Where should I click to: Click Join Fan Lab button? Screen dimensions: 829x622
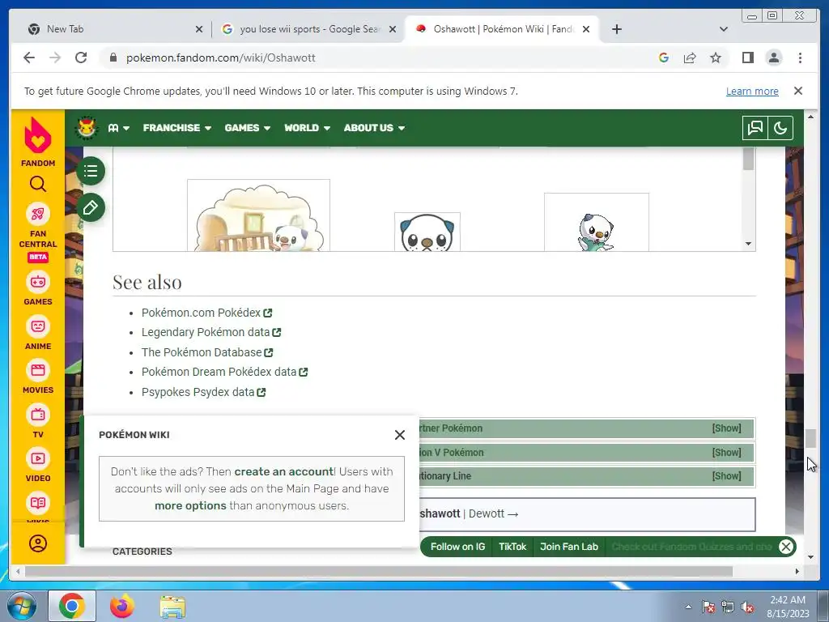pyautogui.click(x=569, y=547)
